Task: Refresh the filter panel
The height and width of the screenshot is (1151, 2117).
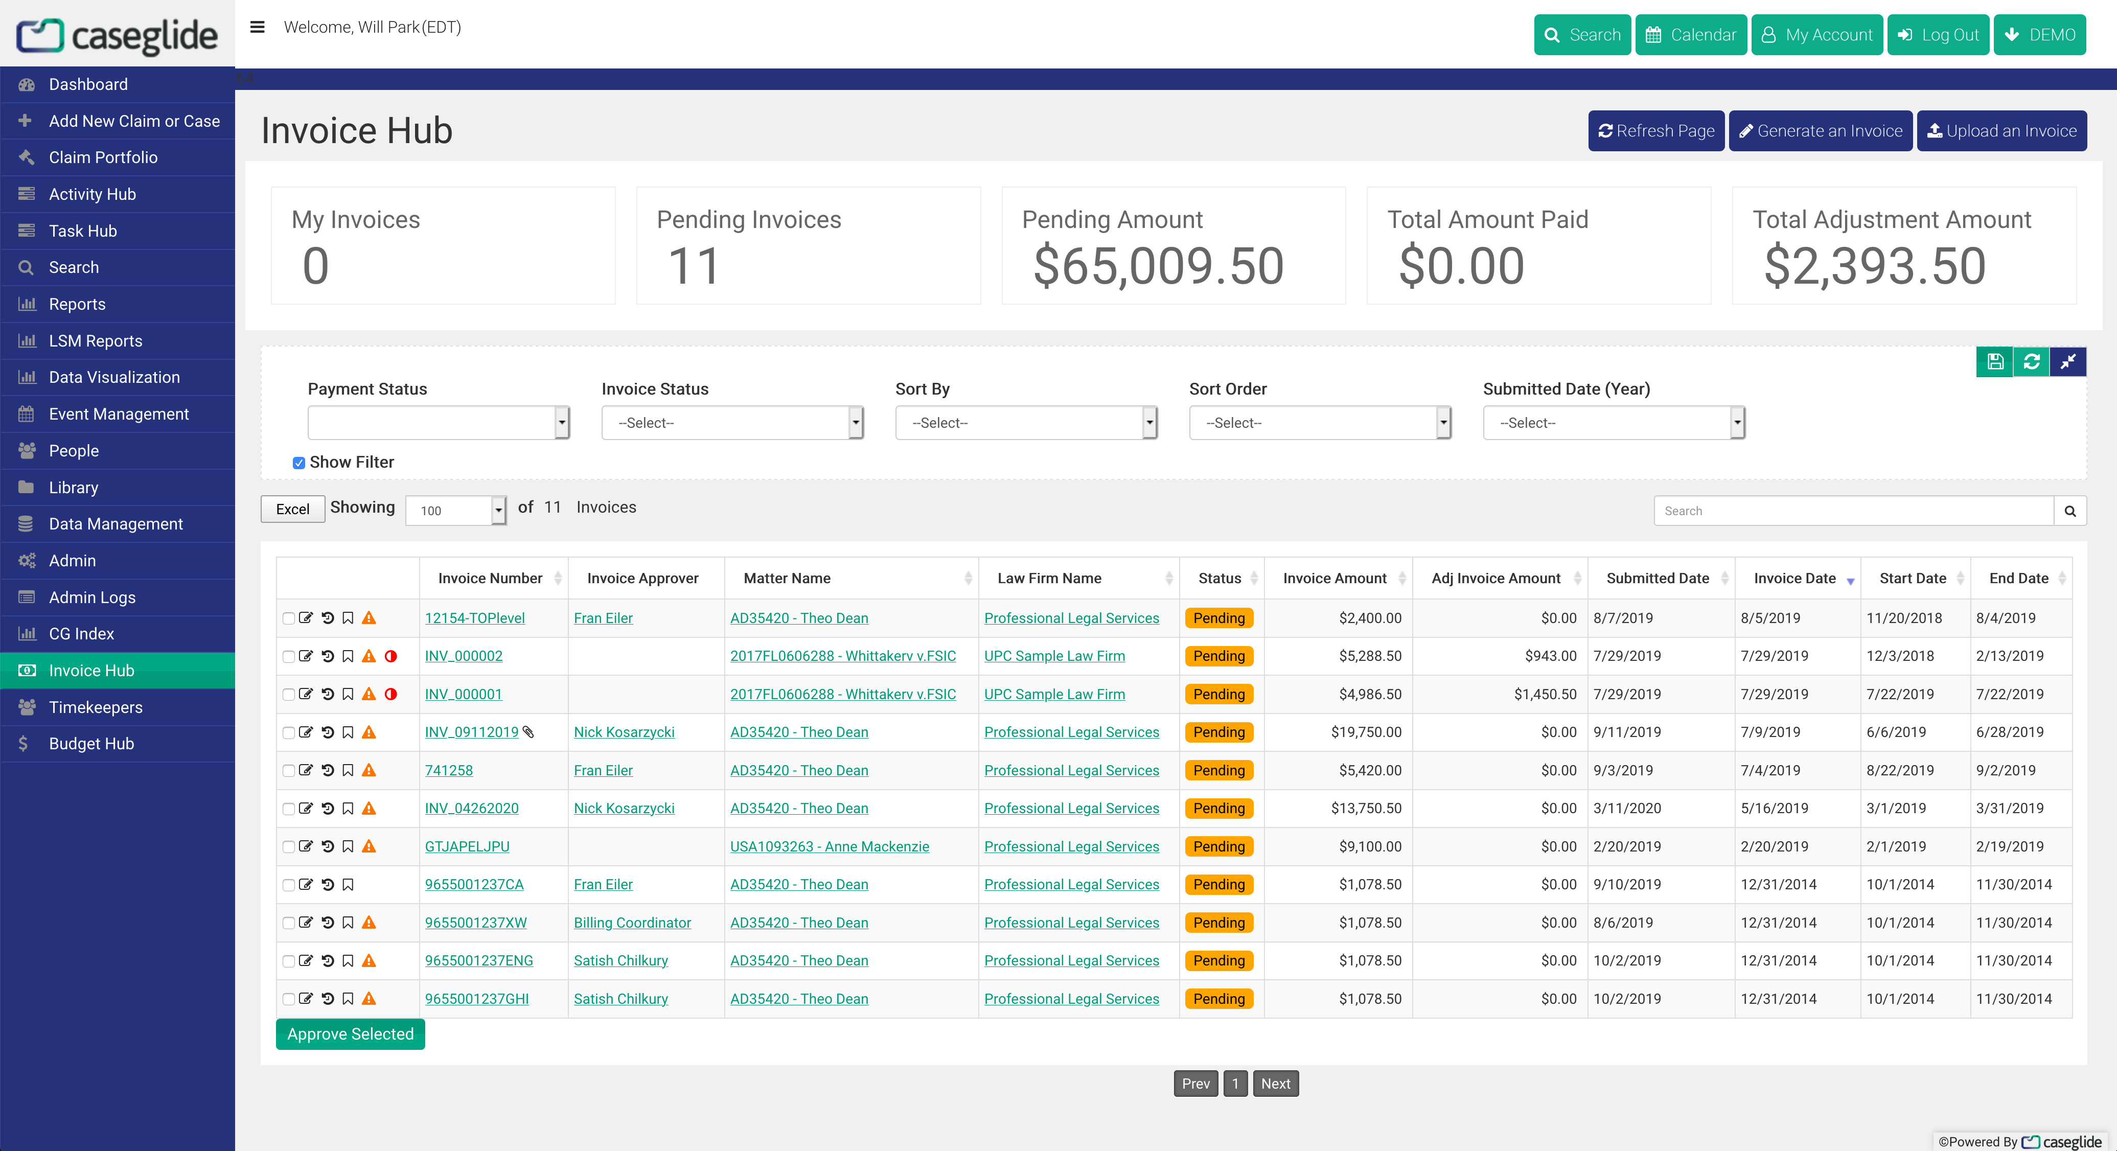Action: pyautogui.click(x=2032, y=361)
